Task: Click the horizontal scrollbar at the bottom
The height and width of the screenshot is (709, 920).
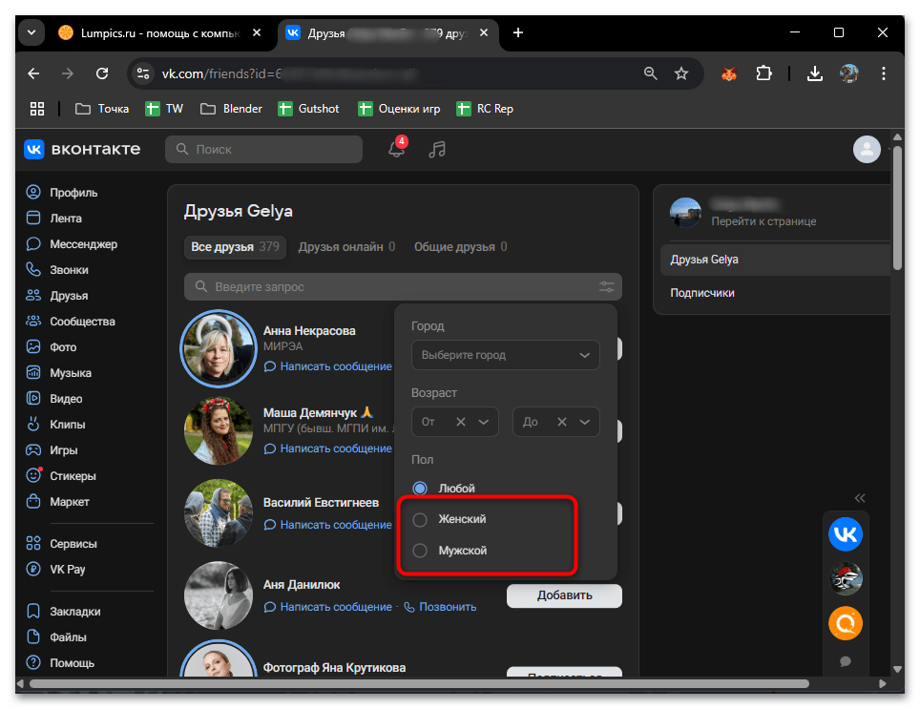Action: coord(420,684)
